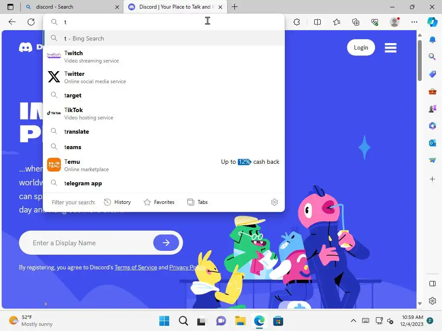
Task: Submit display name arrow button
Action: pos(166,243)
